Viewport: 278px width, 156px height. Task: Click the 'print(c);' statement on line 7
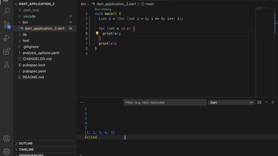click(x=108, y=43)
